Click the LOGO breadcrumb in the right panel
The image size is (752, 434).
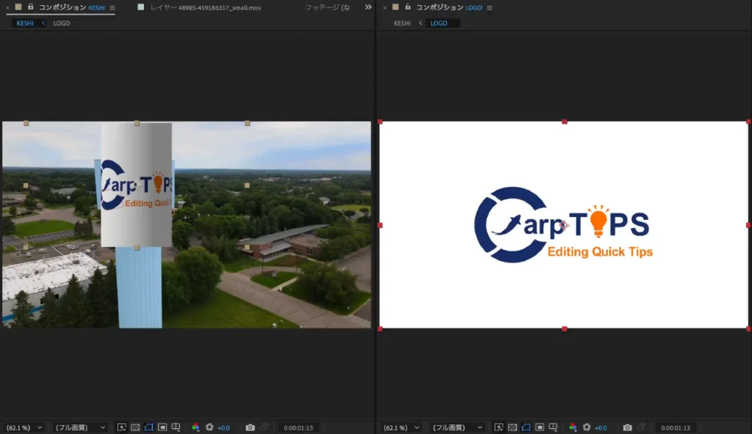439,23
